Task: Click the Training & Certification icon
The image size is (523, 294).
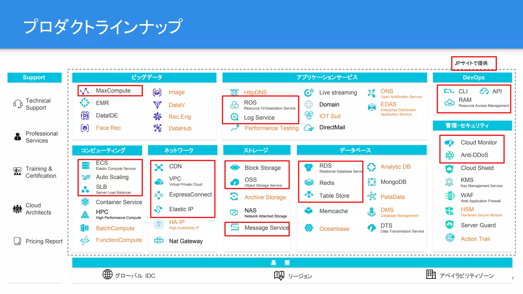Action: 17,171
